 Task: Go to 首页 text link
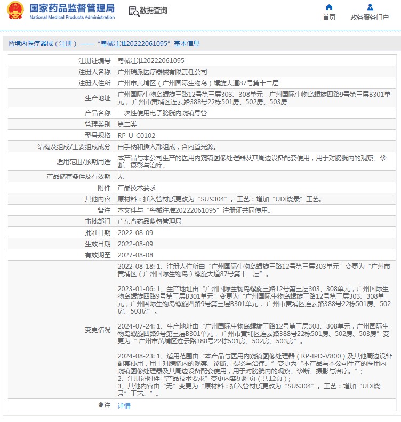329,18
